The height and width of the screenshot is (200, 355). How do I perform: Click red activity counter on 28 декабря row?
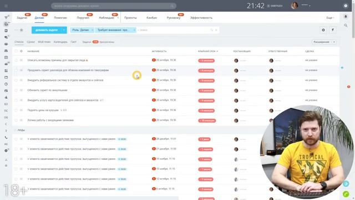point(154,139)
